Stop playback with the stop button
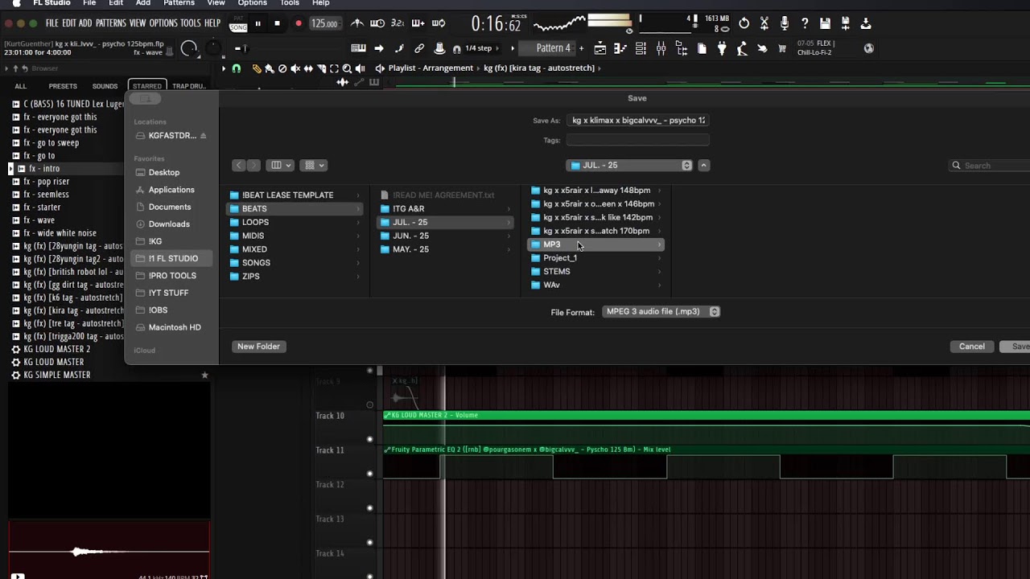The width and height of the screenshot is (1030, 579). 278,23
